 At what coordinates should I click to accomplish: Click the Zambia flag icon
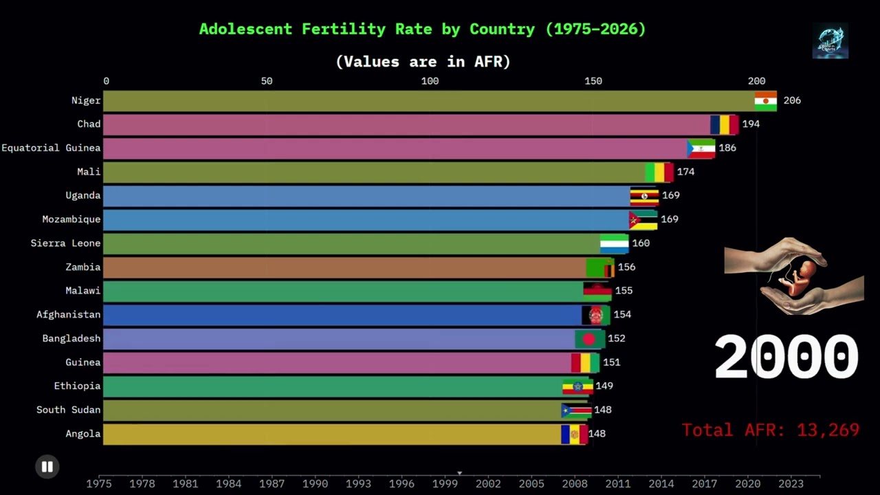(x=601, y=267)
